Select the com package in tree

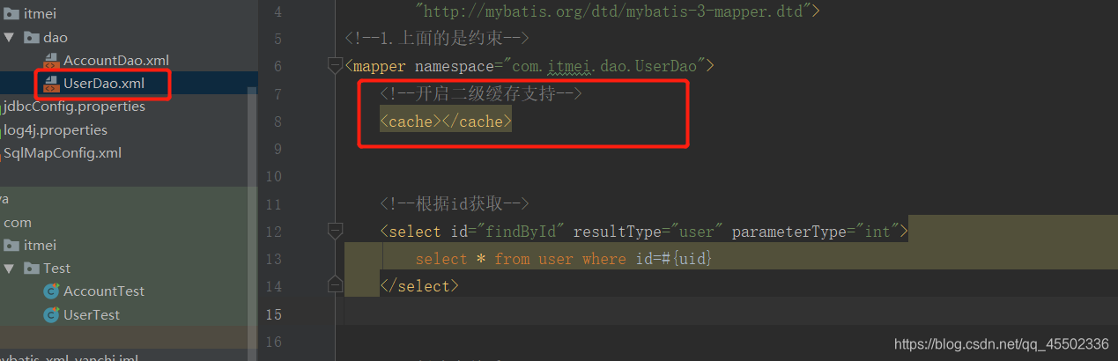(17, 222)
